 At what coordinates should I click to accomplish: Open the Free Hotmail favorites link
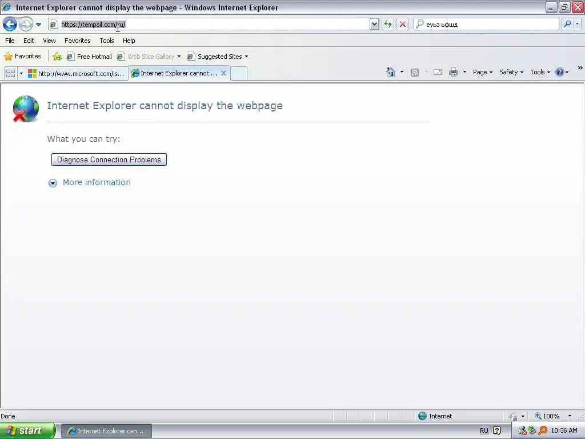90,57
